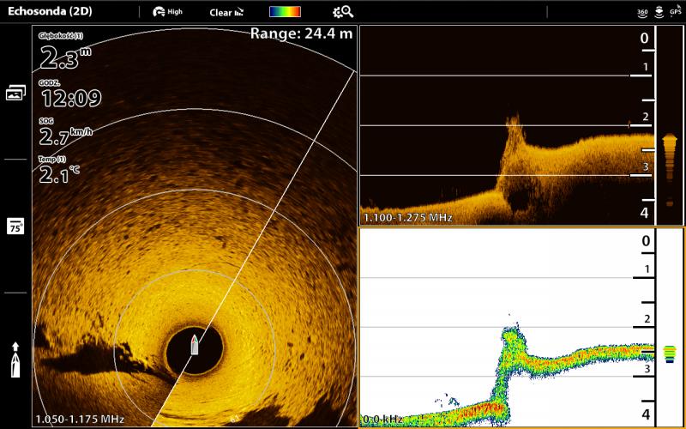
Task: Tap the 75° sweep angle icon
Action: (15, 226)
